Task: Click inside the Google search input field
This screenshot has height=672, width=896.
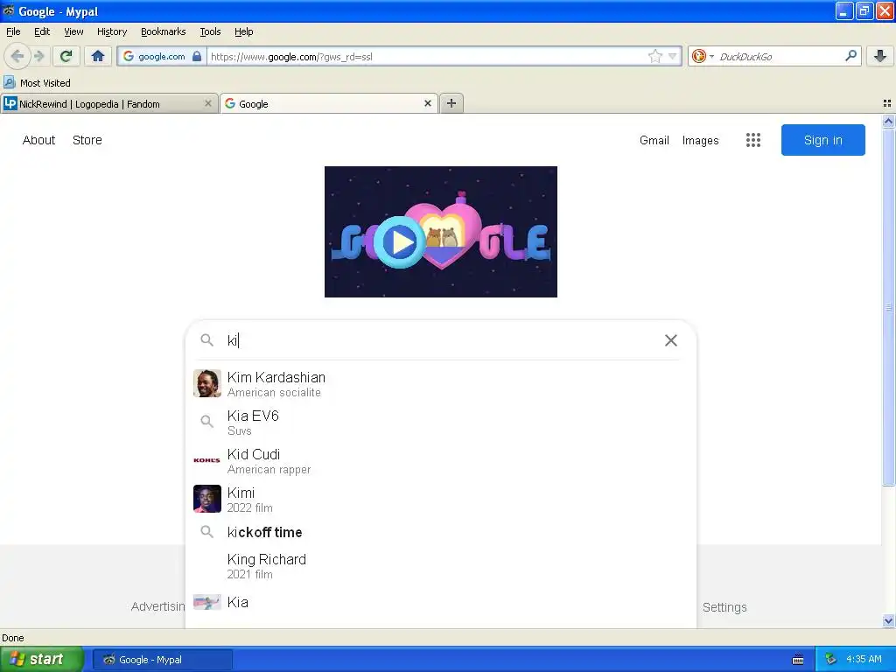Action: (x=440, y=340)
